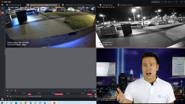Screen dimensions: 185x104
Task: Click the third left sidebar icon
Action: pyautogui.click(x=3, y=18)
